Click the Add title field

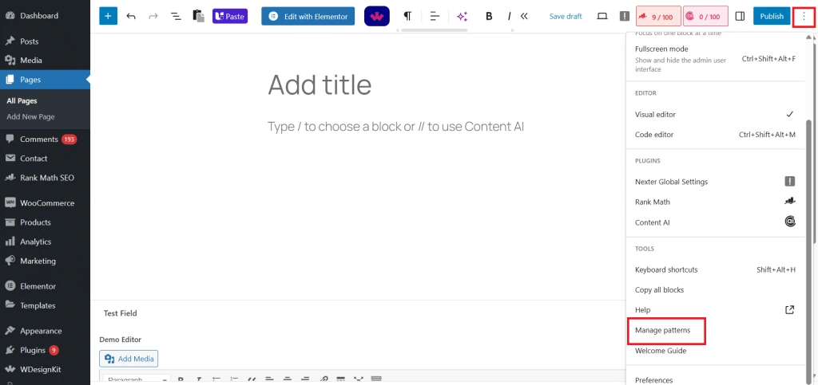coord(320,84)
